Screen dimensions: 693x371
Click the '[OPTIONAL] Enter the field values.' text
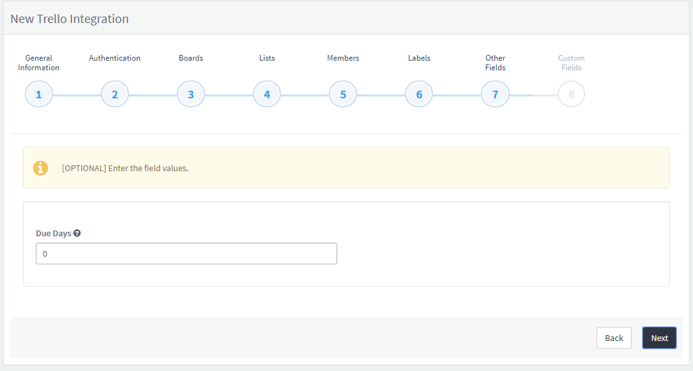(x=125, y=169)
